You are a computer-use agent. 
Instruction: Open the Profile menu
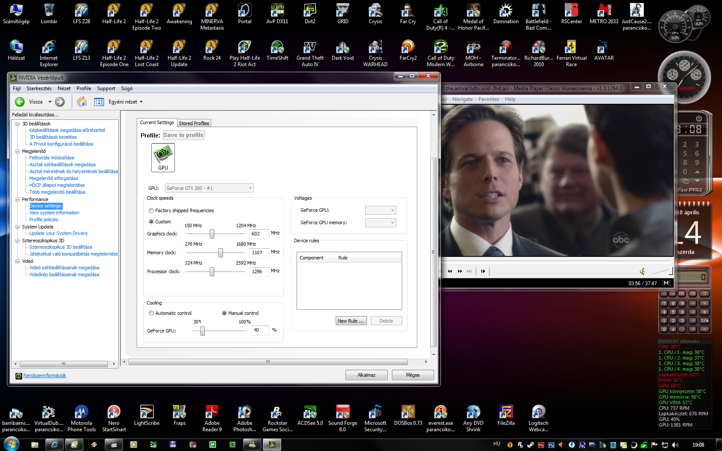coord(84,88)
